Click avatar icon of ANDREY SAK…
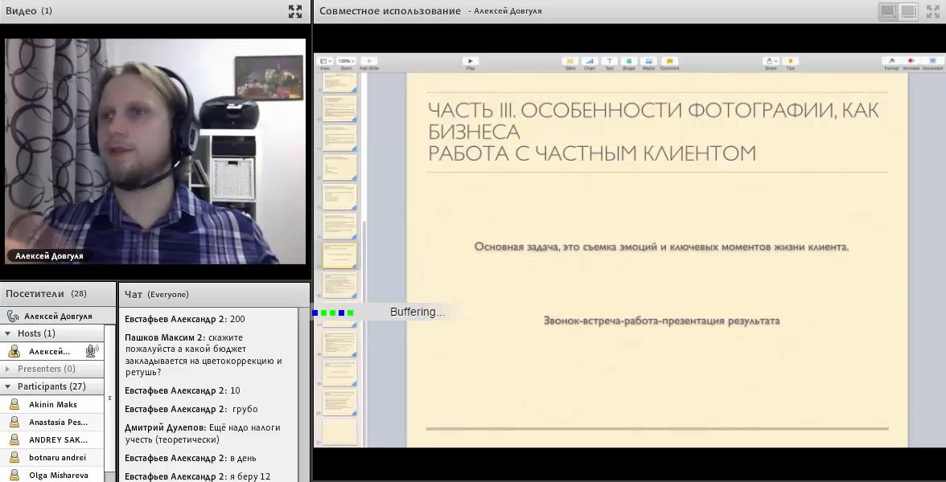The width and height of the screenshot is (946, 482). click(x=14, y=440)
